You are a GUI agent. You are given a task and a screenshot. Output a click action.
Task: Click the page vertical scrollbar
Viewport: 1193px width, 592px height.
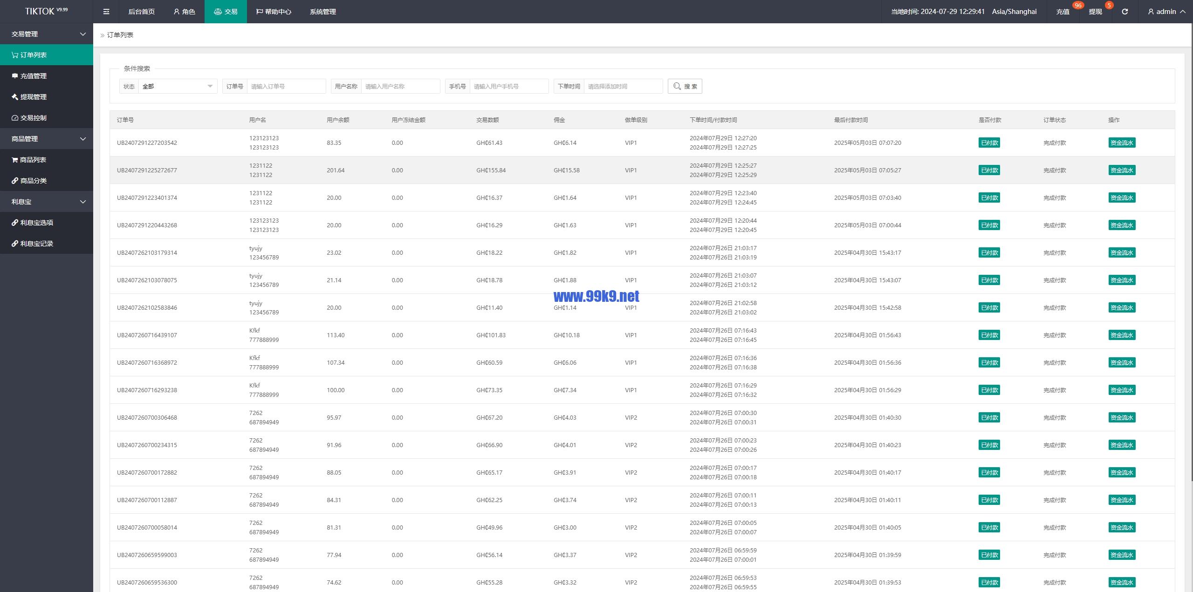click(x=1191, y=252)
